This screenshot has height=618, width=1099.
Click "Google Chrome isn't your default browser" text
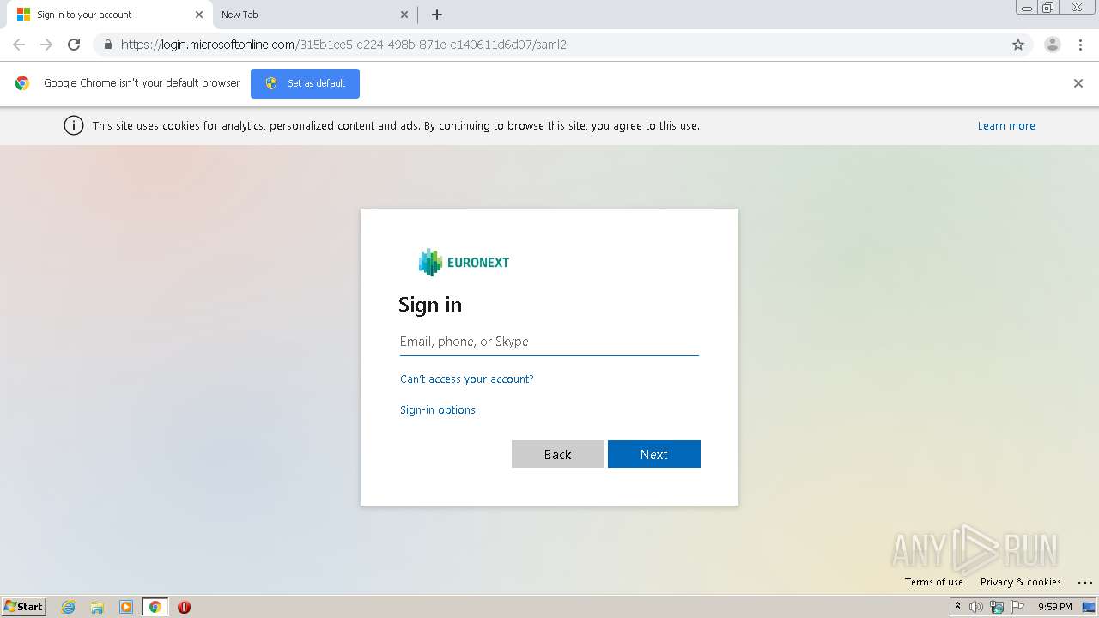(x=142, y=83)
